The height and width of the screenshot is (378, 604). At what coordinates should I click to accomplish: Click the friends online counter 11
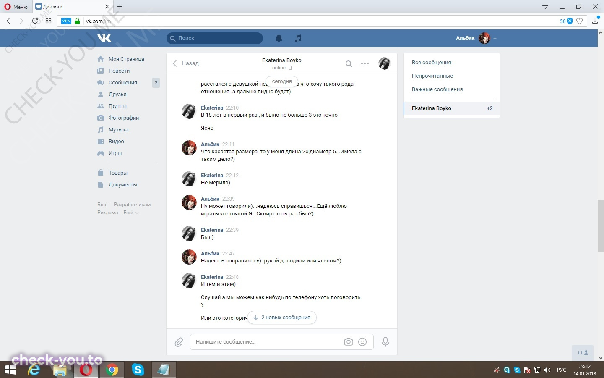(x=583, y=353)
